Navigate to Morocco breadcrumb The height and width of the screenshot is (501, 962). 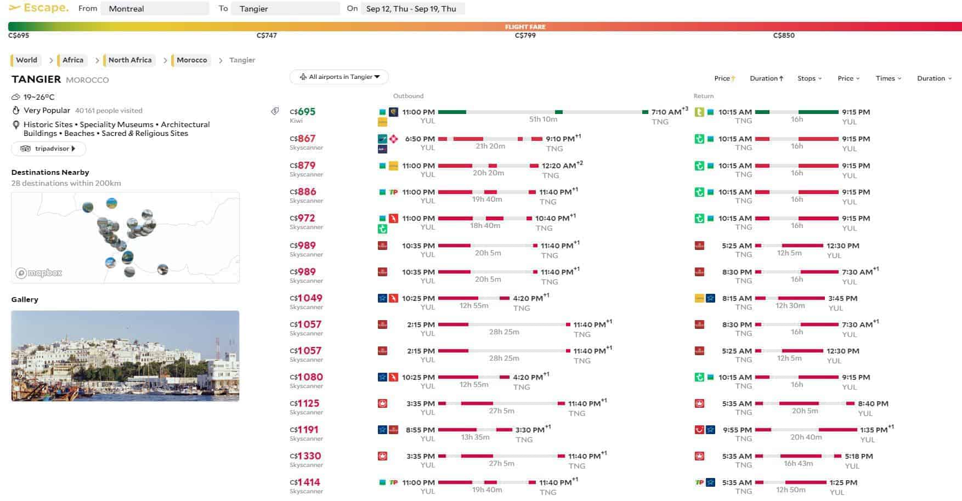191,60
